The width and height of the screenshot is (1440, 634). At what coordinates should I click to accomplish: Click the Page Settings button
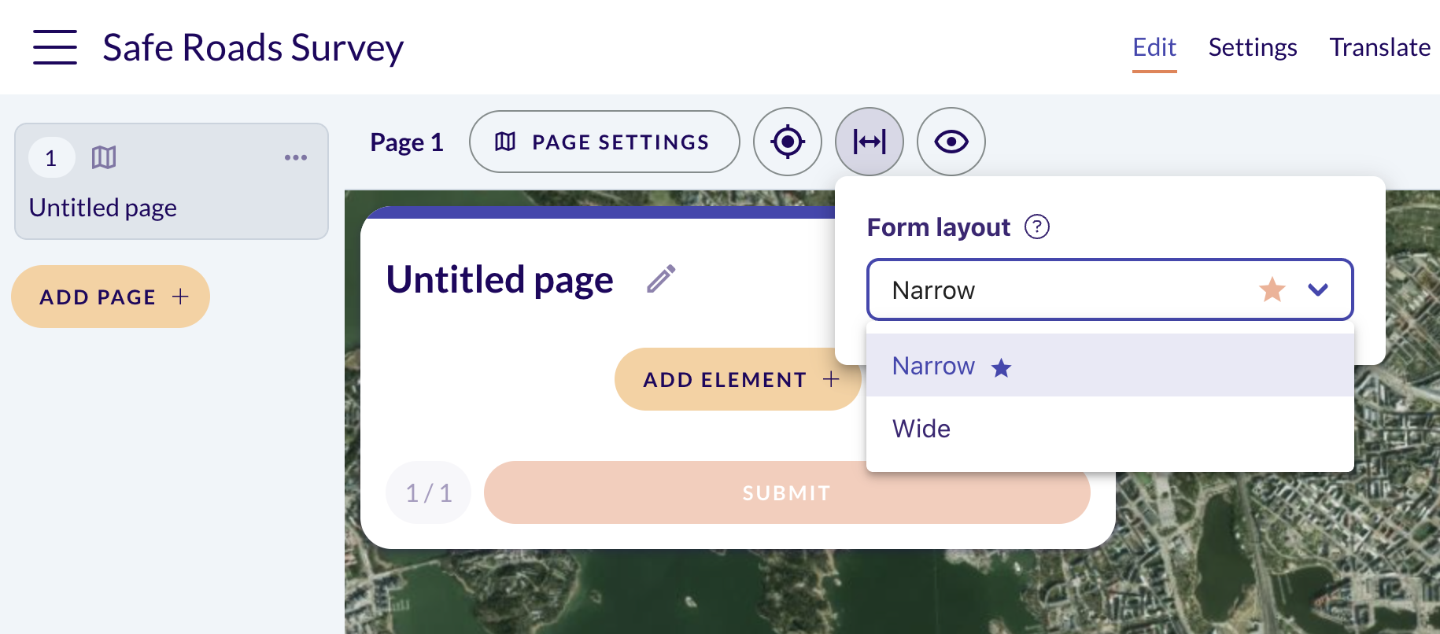(604, 142)
